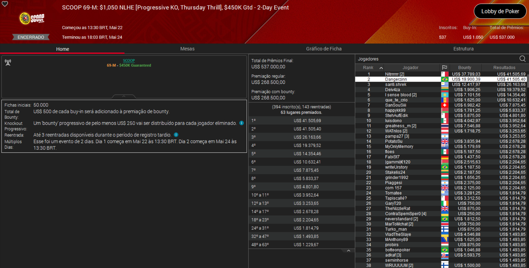The height and width of the screenshot is (268, 529).
Task: Click the UK flag next to PotatoSu
Action: [x=445, y=141]
